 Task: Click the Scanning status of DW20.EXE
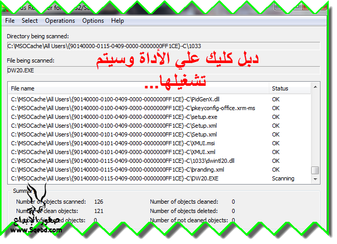(x=283, y=178)
